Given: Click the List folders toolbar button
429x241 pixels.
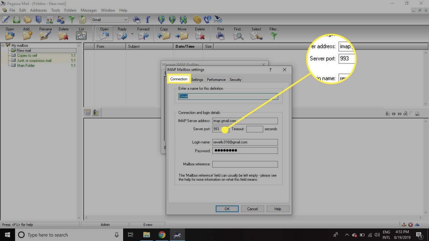Looking at the screenshot, I should [81, 34].
